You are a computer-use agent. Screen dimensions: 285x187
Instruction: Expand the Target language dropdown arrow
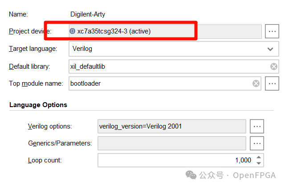tap(270, 49)
